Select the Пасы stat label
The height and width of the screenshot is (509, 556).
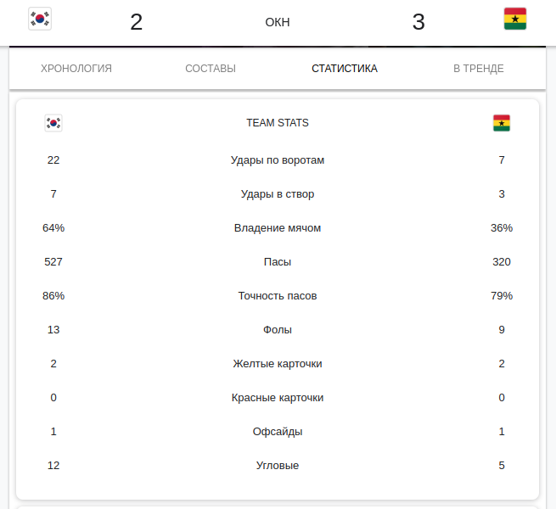tap(278, 262)
